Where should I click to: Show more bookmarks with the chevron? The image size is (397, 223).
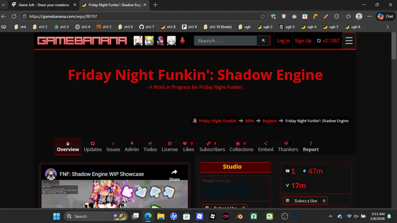[387, 27]
